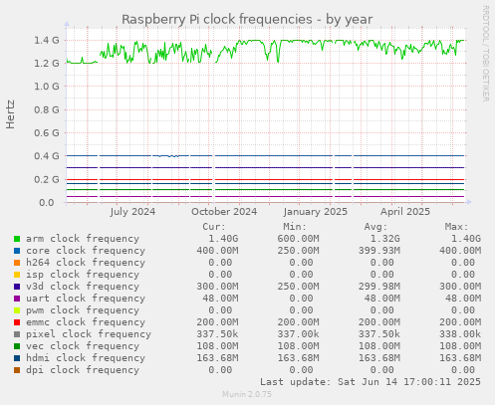Click the green arm clock frequency legend swatch
Image resolution: width=495 pixels, height=405 pixels.
click(x=17, y=239)
